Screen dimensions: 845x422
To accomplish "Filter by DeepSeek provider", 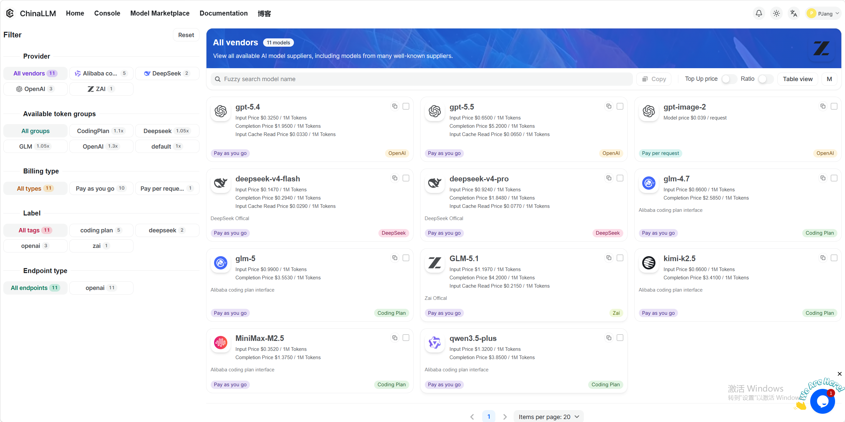I will pos(167,73).
